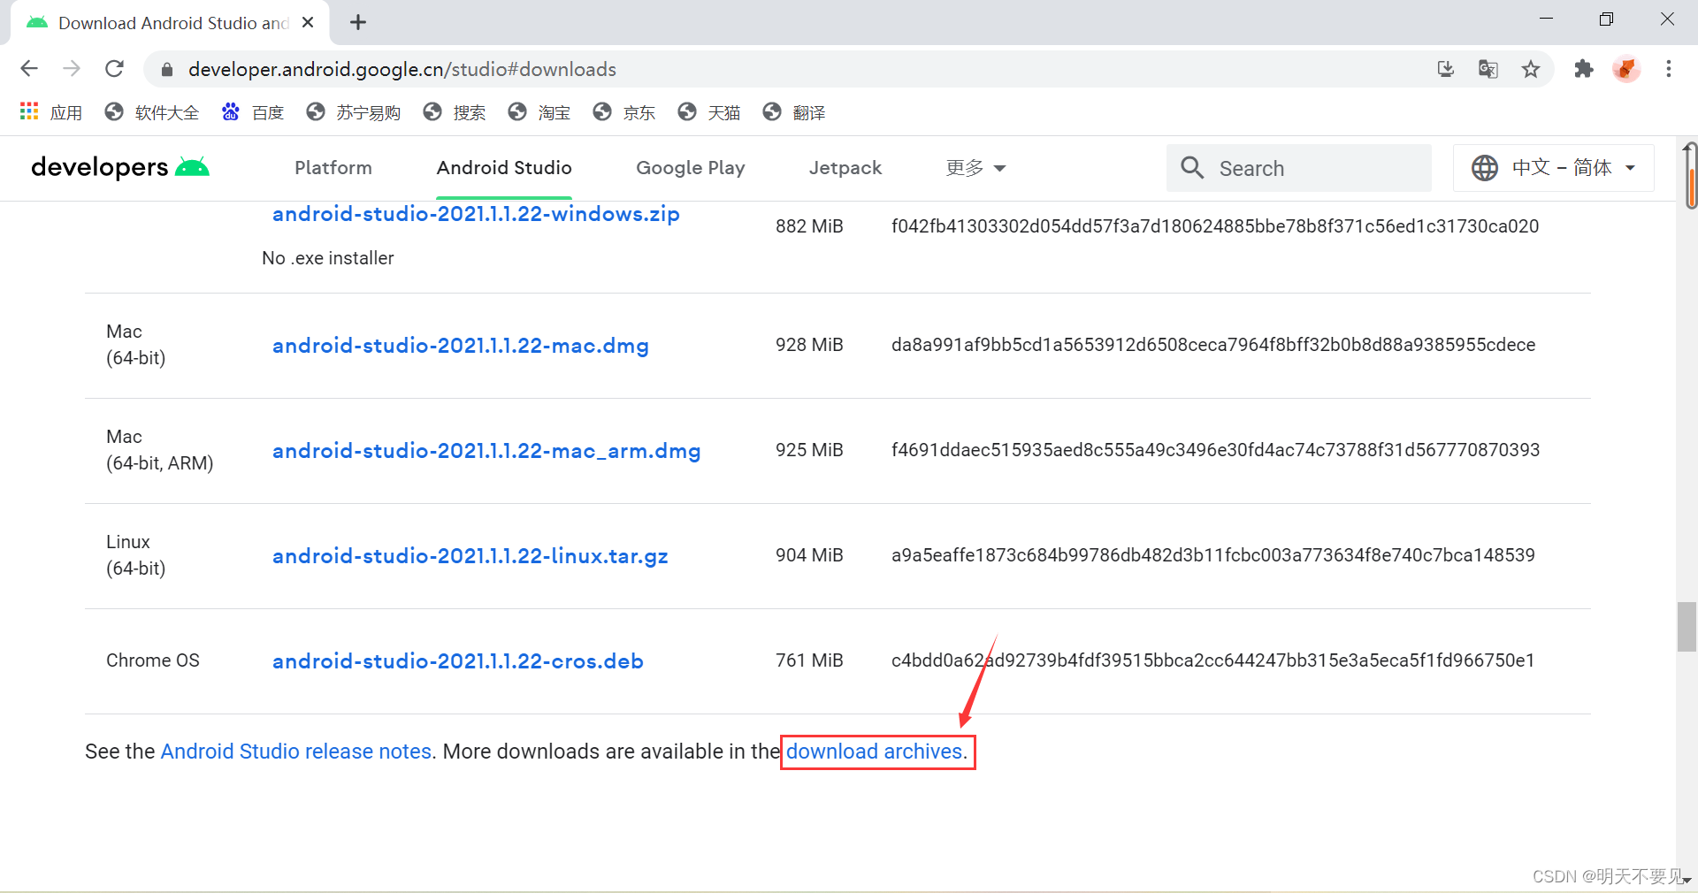Screen dimensions: 1698x893
Task: Click the checksum starting with f4691dda
Action: coord(1216,450)
